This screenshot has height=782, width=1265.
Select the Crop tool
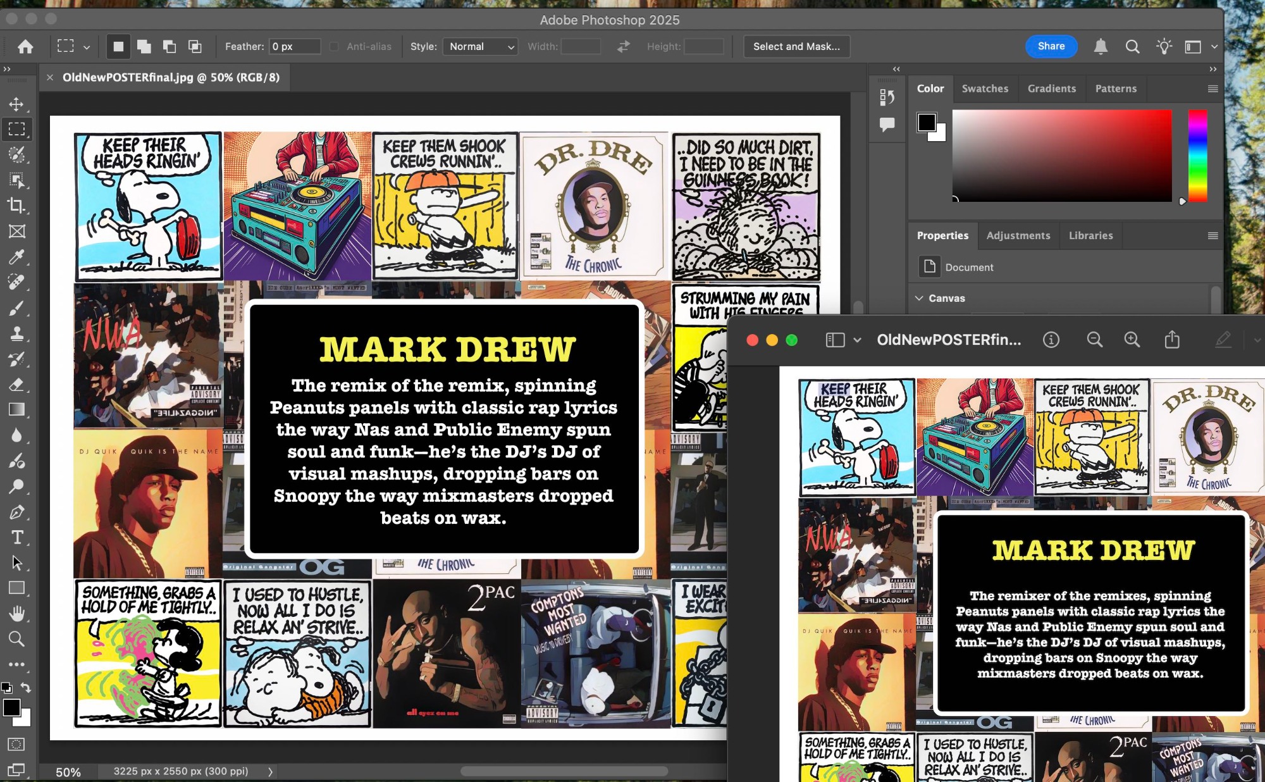16,206
